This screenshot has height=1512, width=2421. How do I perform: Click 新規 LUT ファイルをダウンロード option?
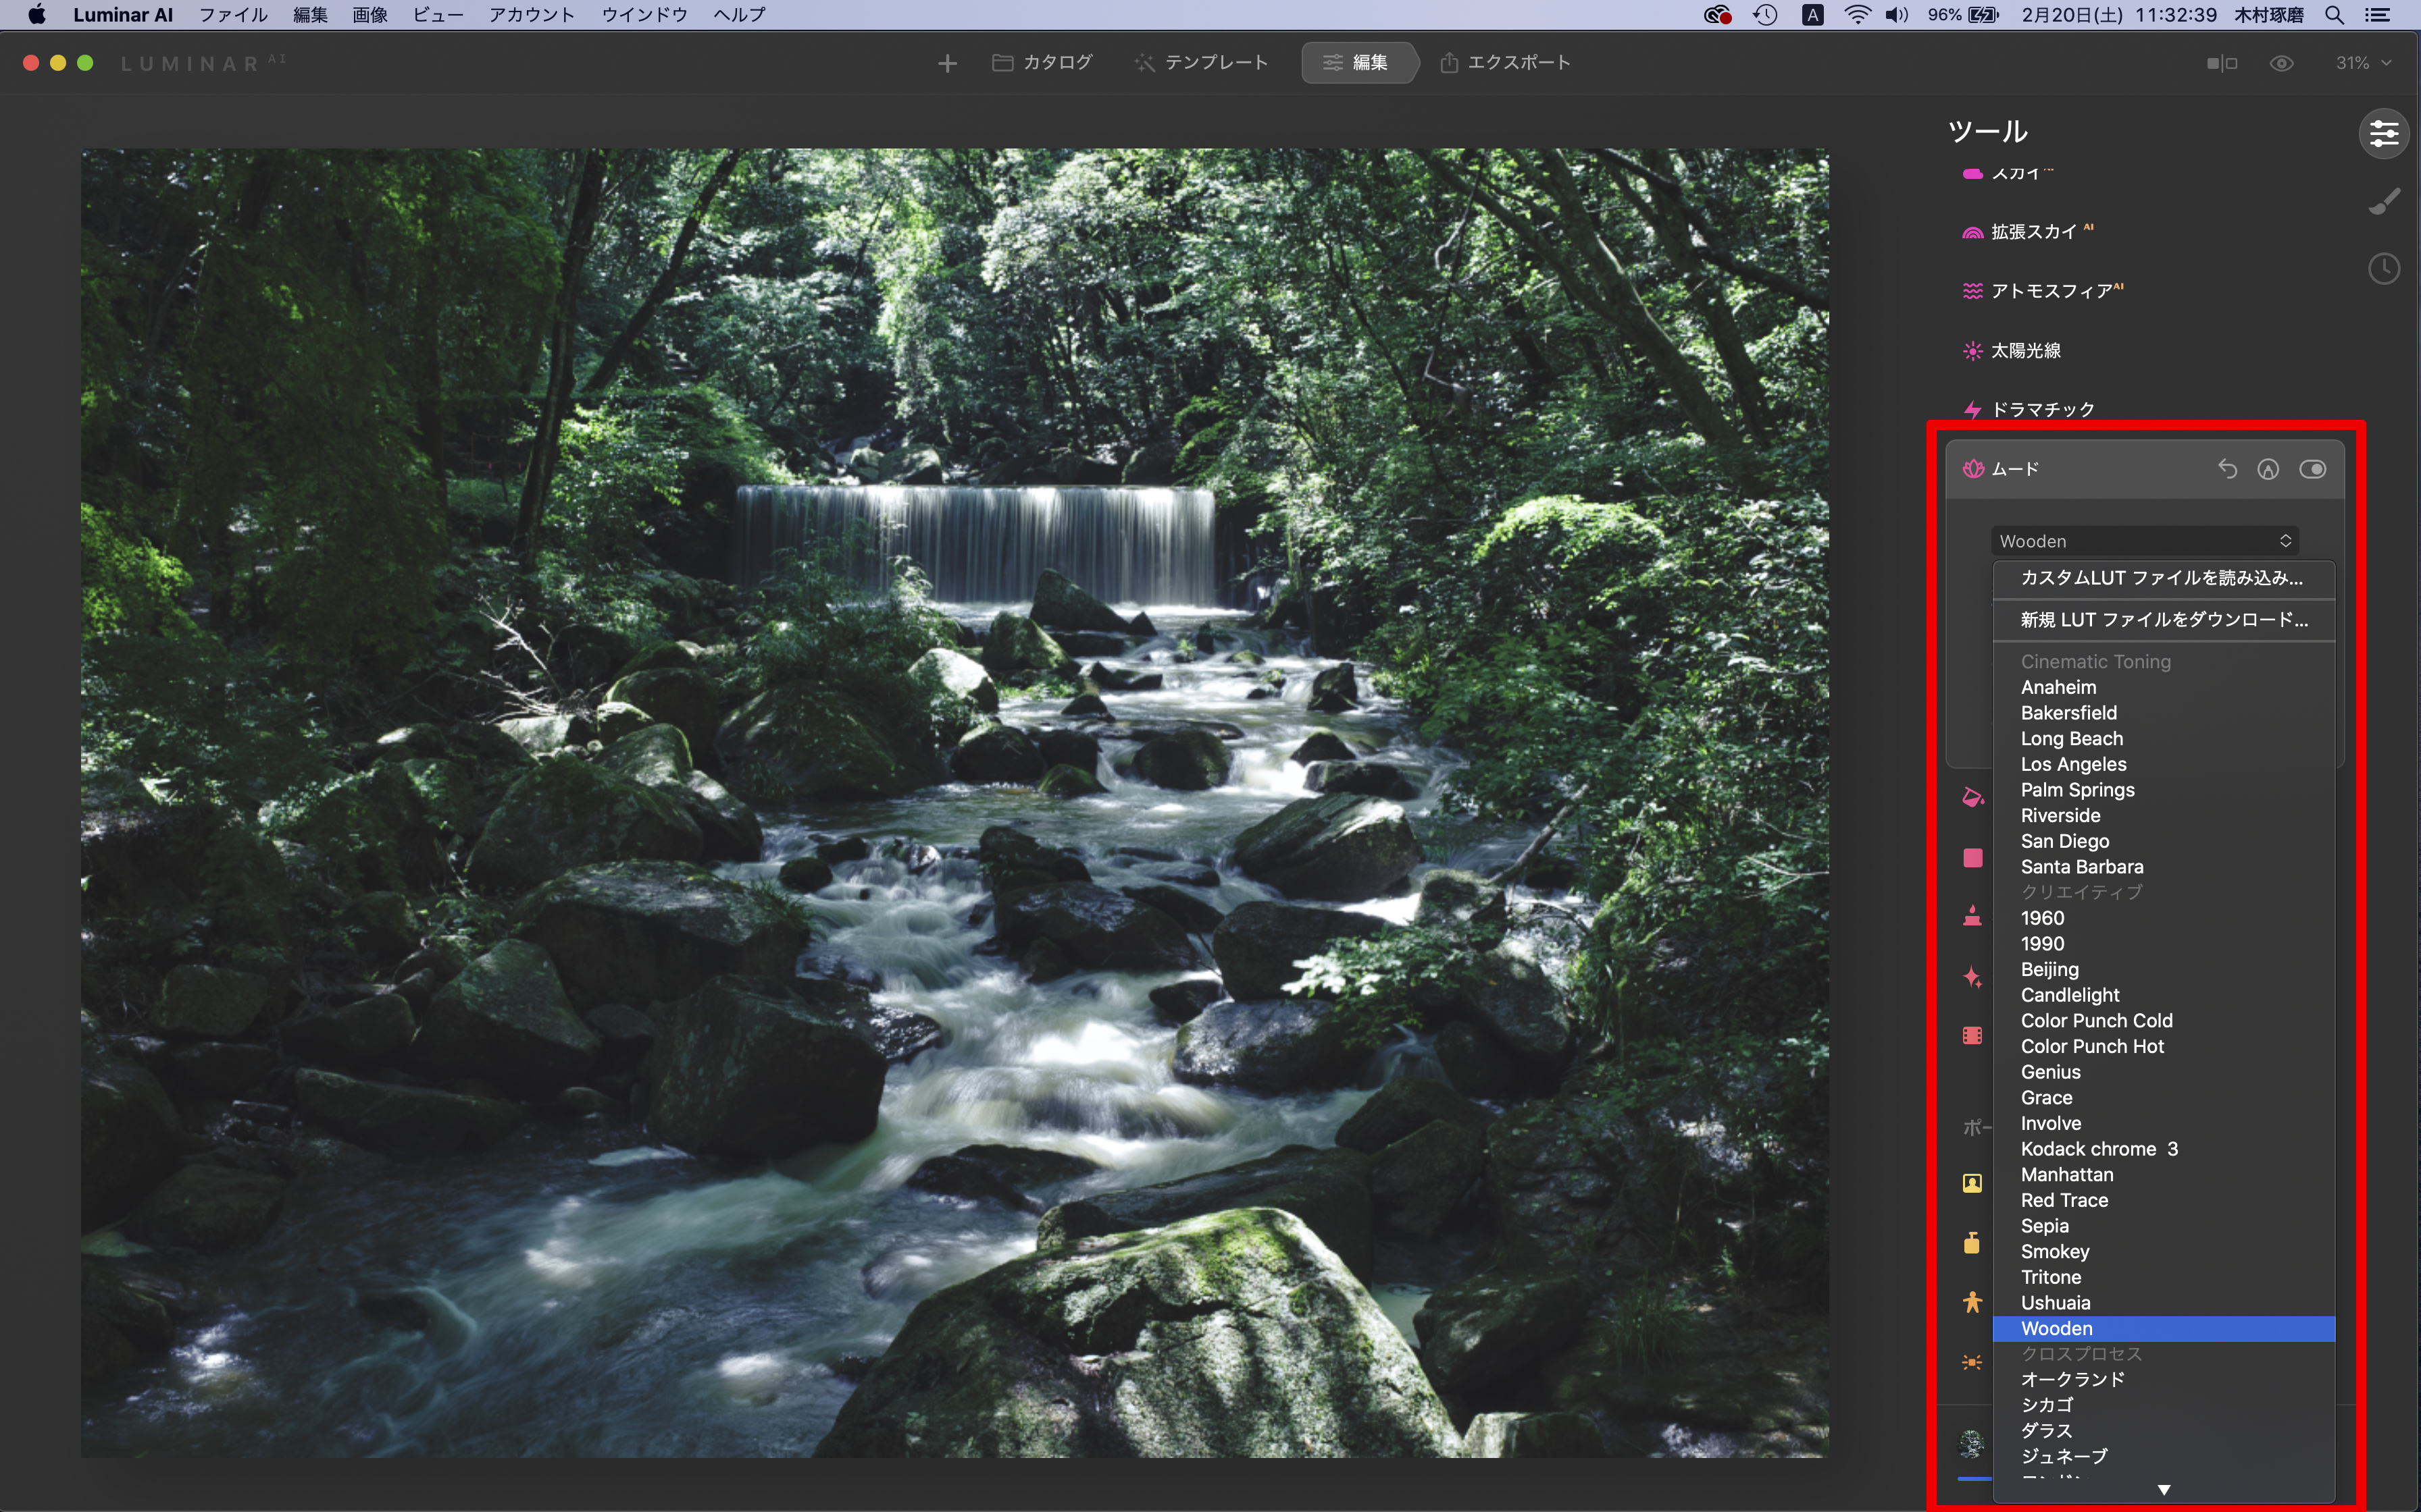pos(2163,620)
